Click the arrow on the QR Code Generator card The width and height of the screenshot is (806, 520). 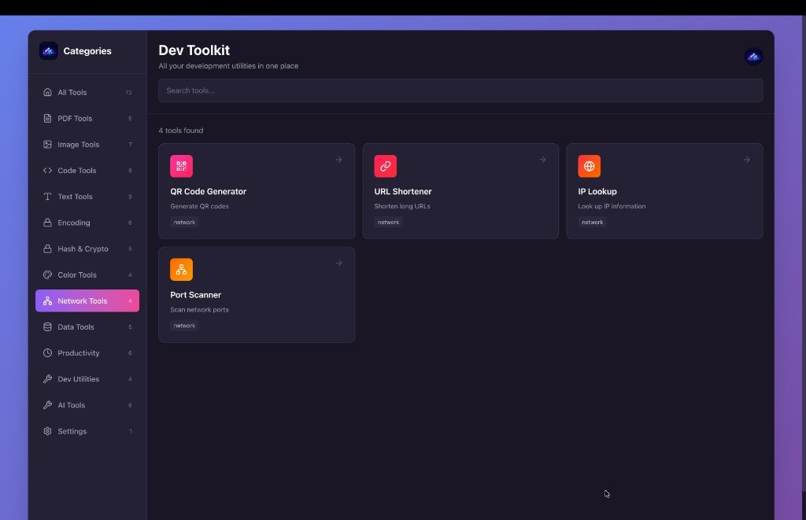(338, 159)
